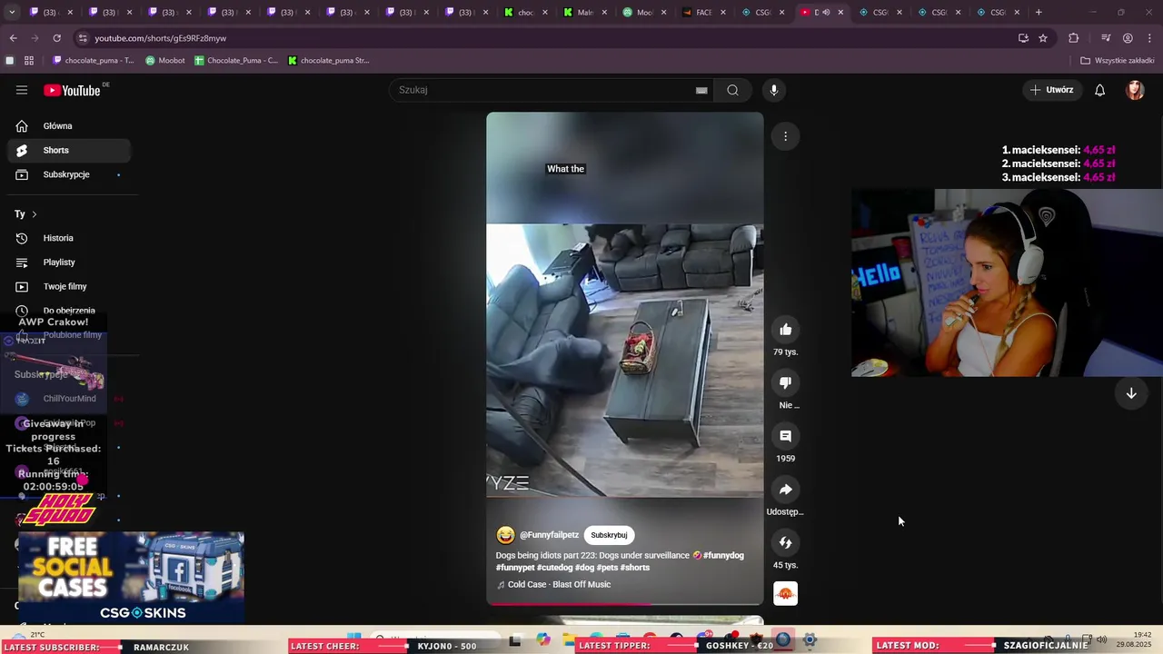Go to the YouTube logo home link

click(73, 90)
